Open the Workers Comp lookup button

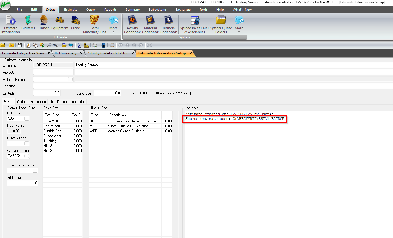point(27,156)
